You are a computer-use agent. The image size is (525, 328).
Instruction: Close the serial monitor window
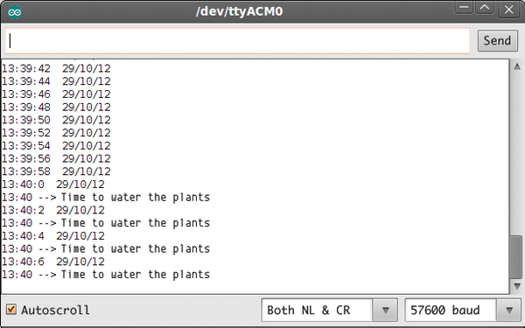tap(508, 10)
